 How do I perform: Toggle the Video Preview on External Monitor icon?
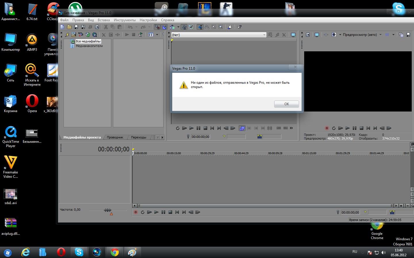317,35
